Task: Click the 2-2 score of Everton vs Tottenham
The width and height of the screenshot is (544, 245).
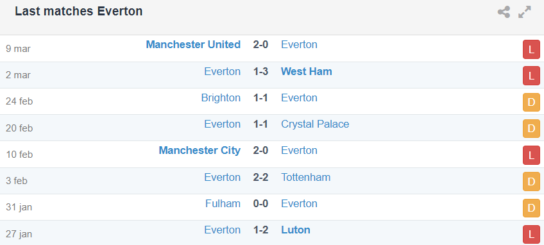Action: [260, 177]
